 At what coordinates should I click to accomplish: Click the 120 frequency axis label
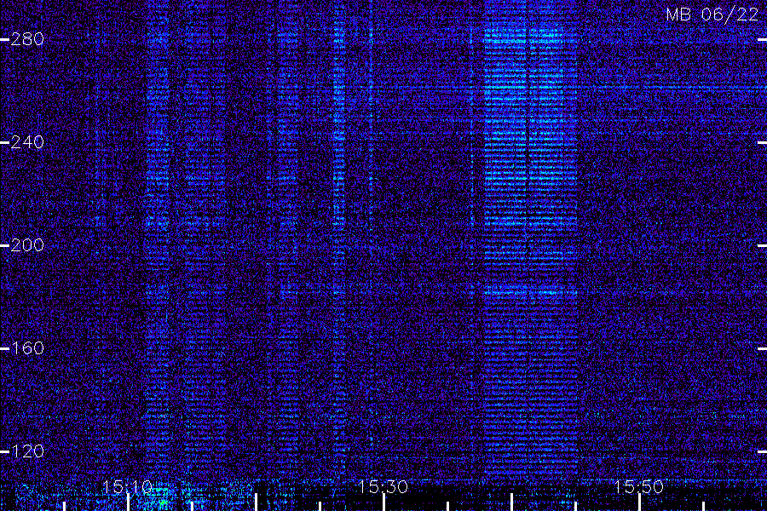27,451
